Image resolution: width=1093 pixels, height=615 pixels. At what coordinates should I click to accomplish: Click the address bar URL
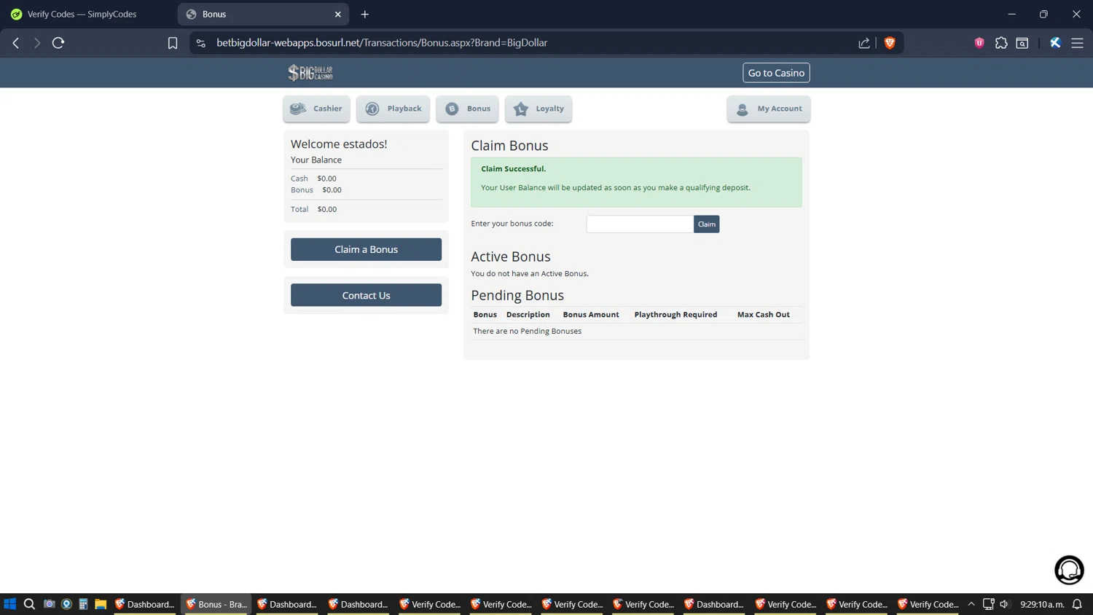[x=382, y=43]
